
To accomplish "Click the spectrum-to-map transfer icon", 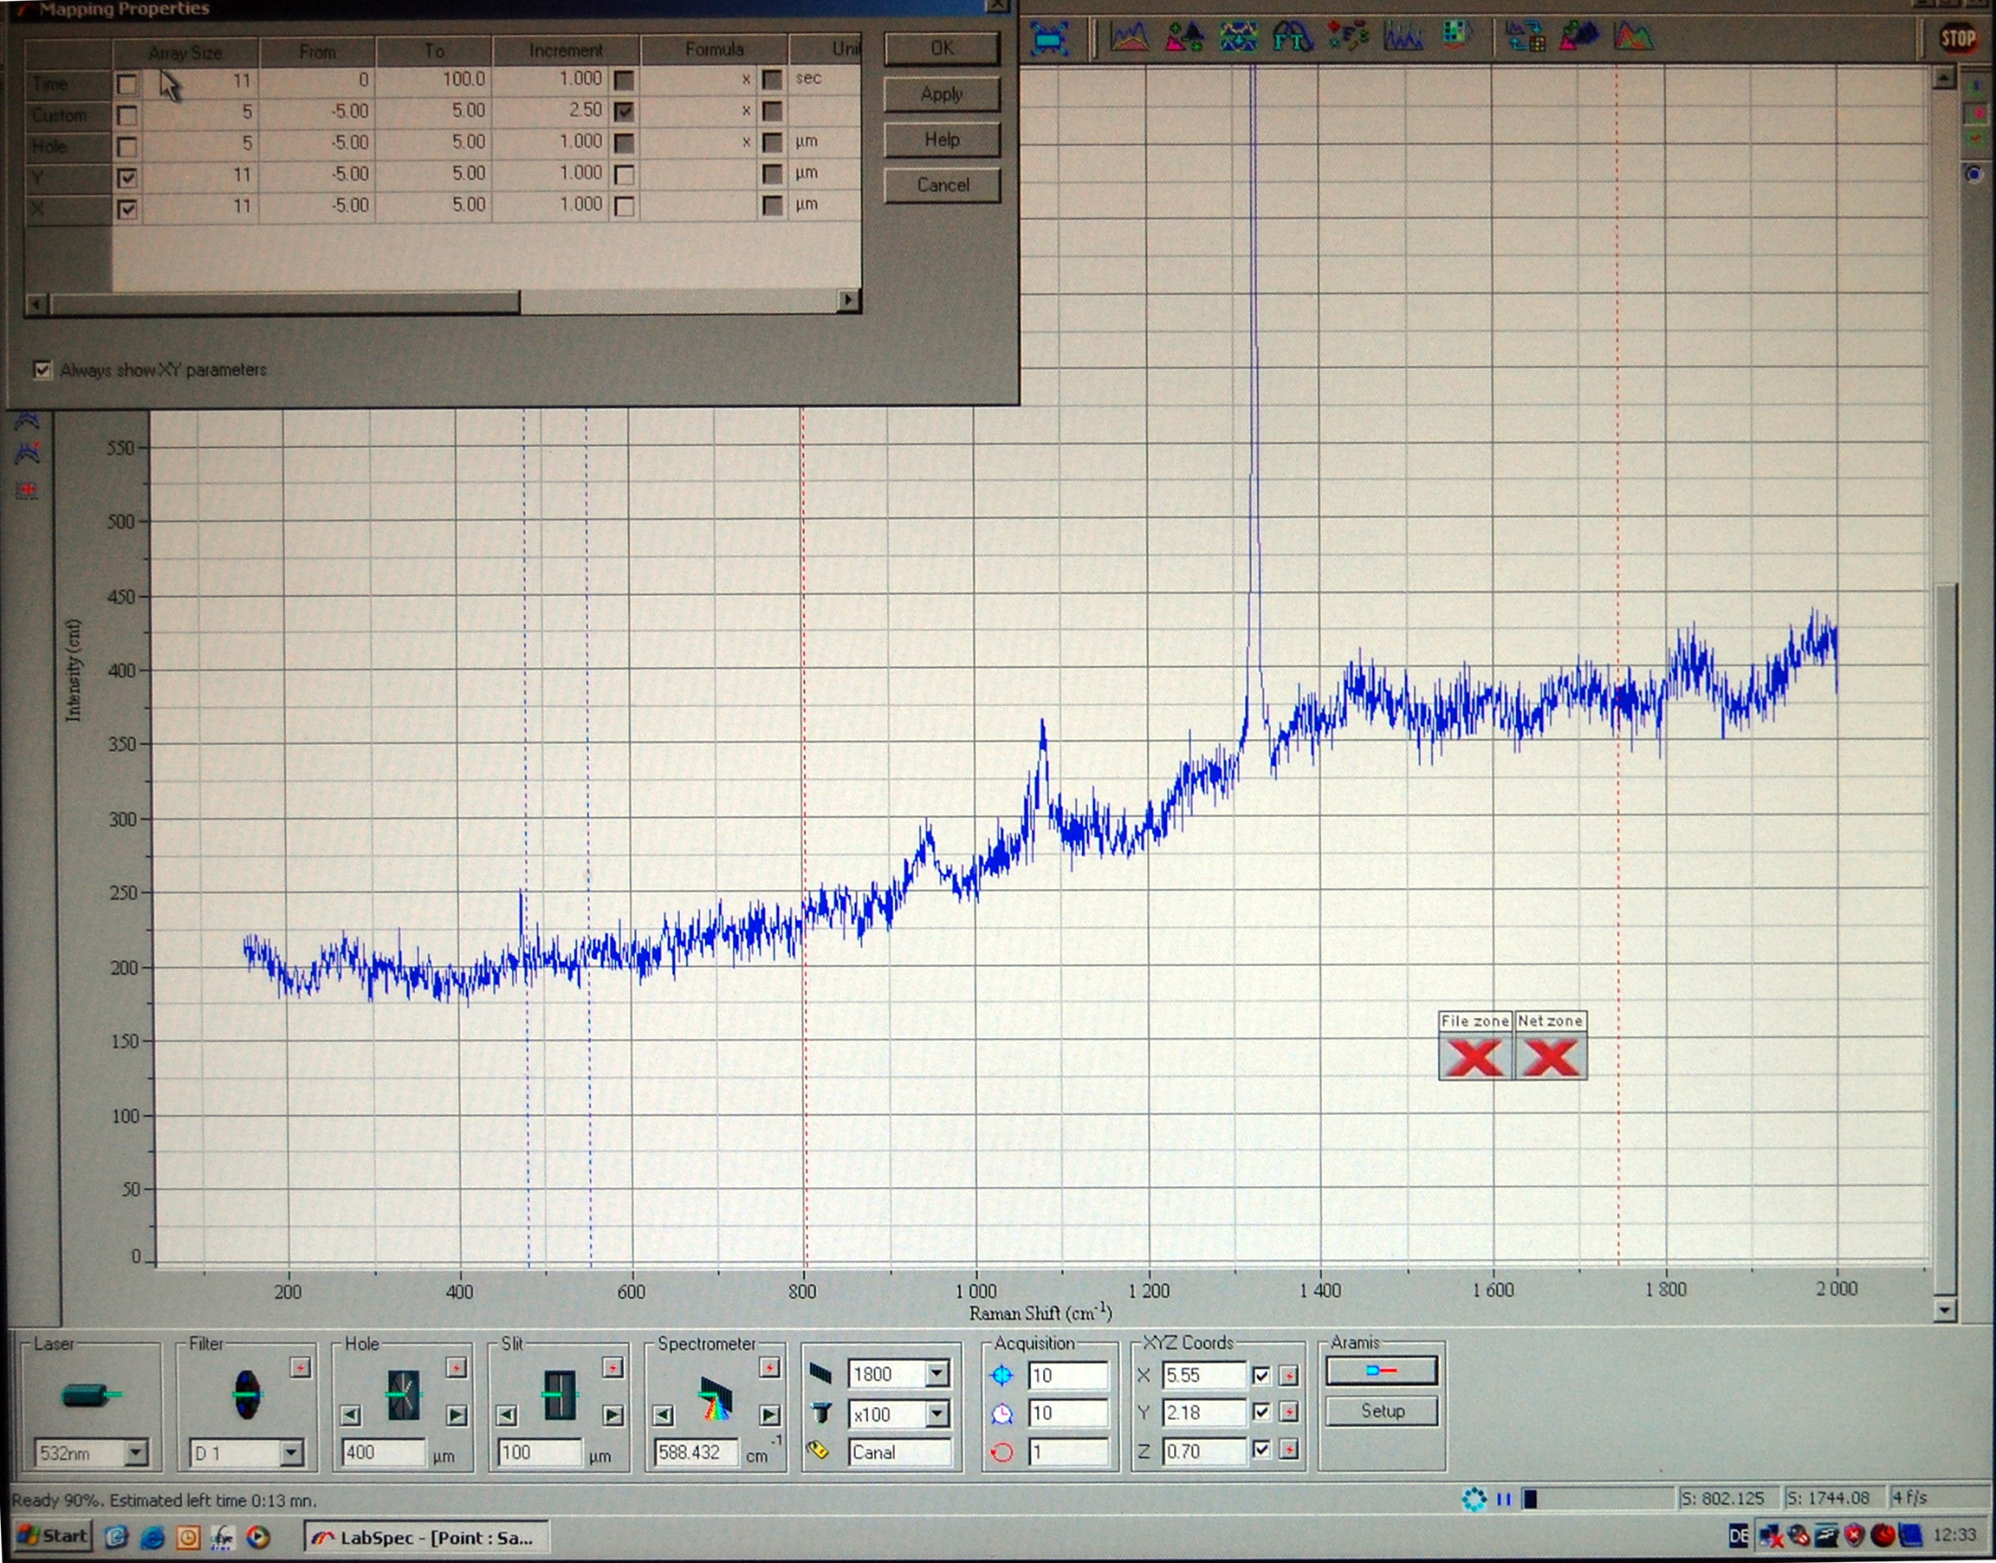I will point(1526,36).
